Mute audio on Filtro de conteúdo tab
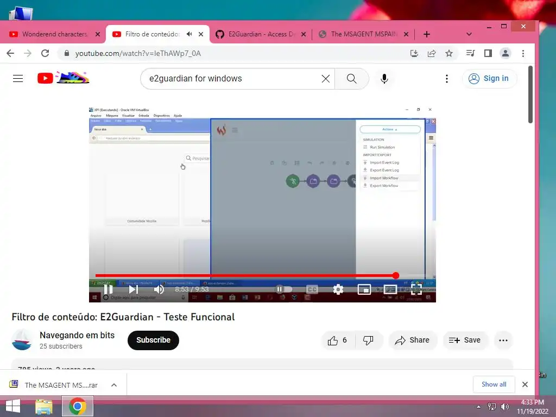This screenshot has height=417, width=556. coord(189,34)
